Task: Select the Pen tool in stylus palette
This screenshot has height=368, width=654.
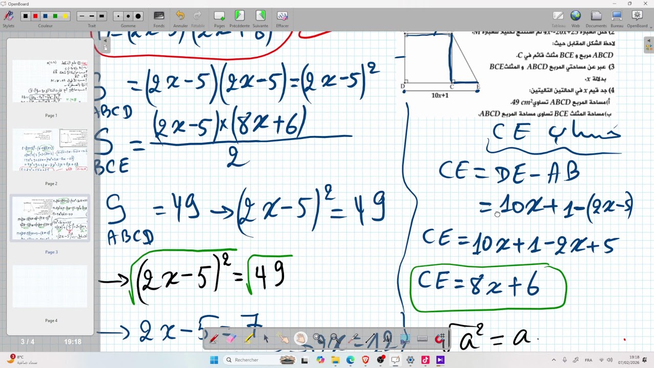Action: coord(214,338)
